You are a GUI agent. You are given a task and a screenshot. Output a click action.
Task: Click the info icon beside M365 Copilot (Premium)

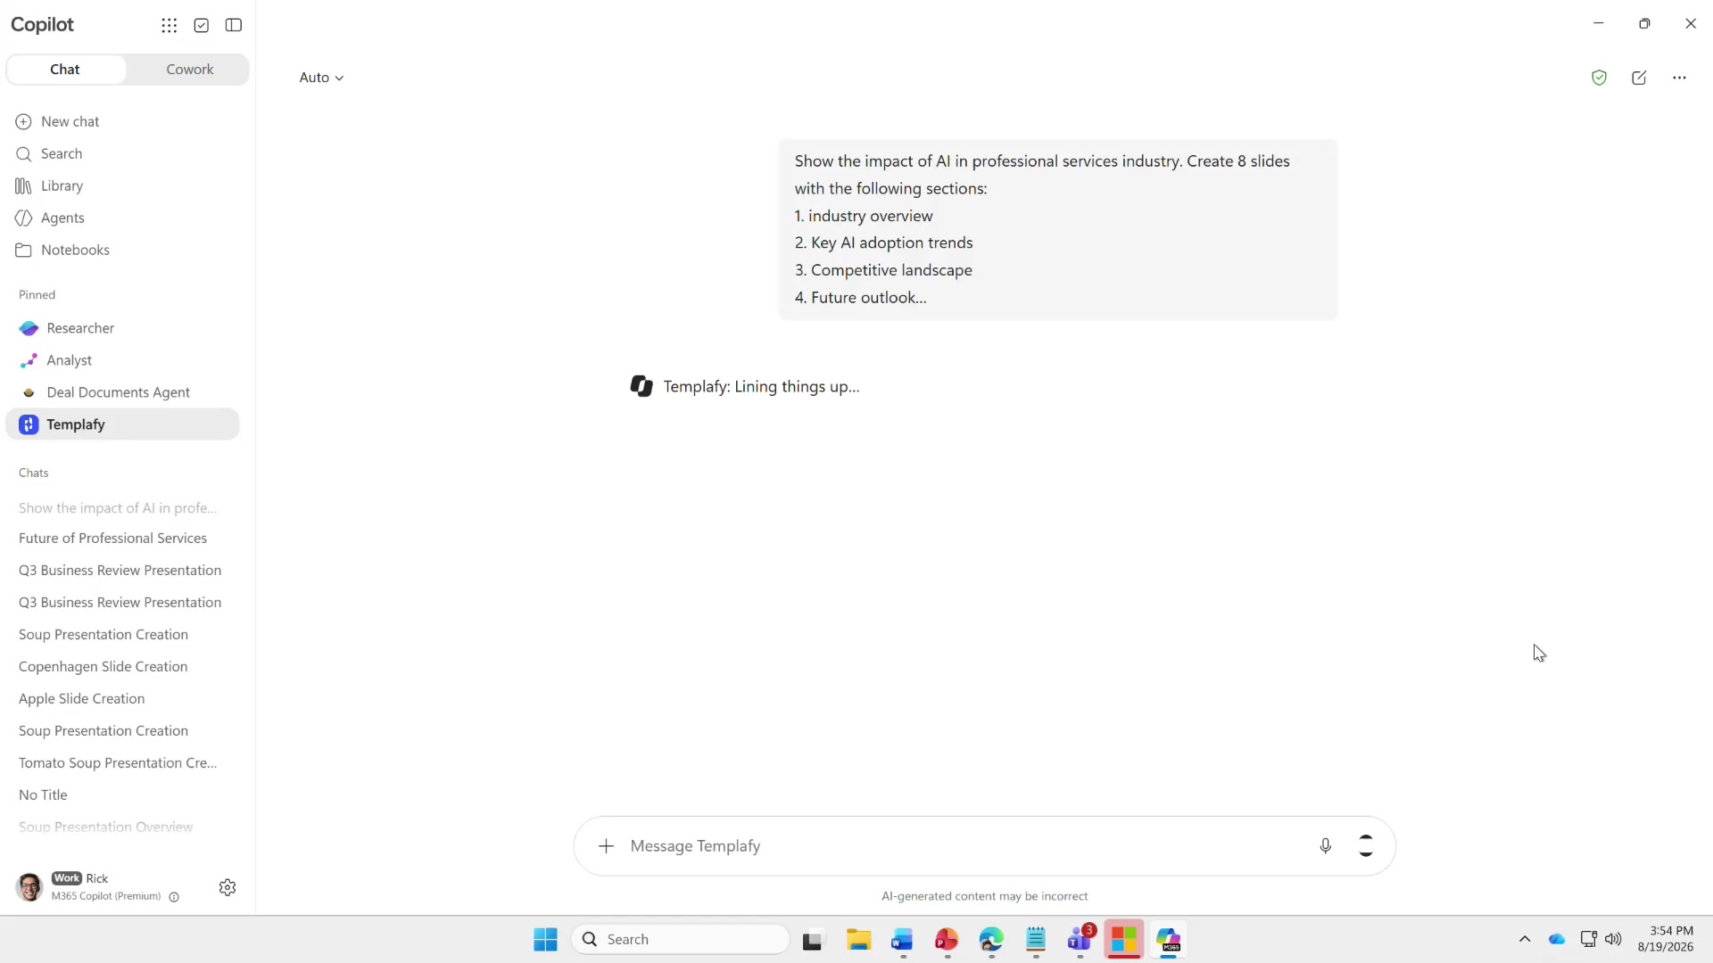[x=174, y=897]
